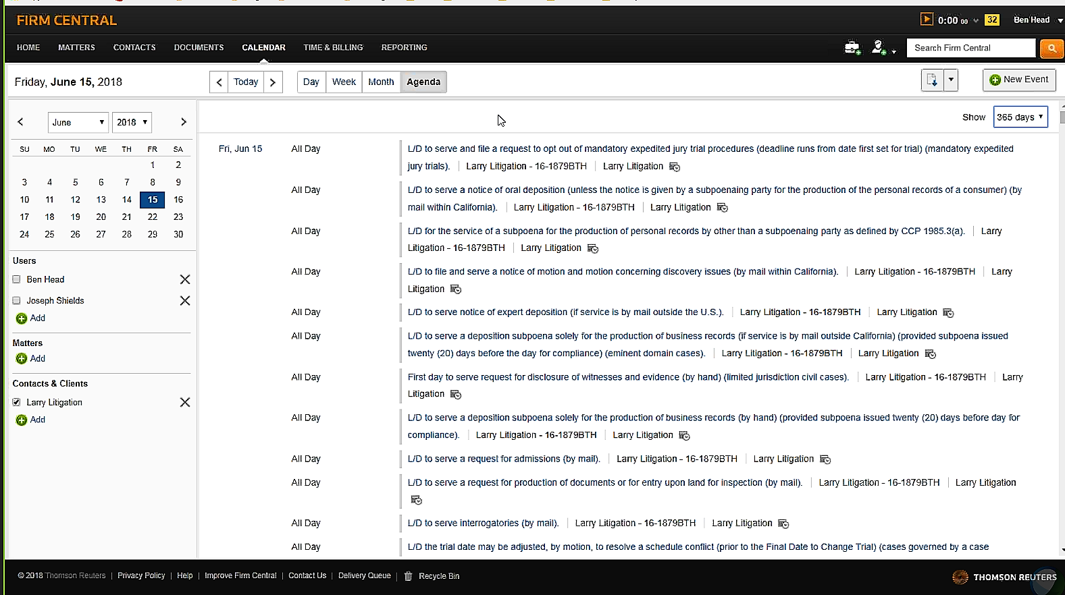Click the orange search magnifier icon
This screenshot has width=1065, height=595.
[1051, 48]
